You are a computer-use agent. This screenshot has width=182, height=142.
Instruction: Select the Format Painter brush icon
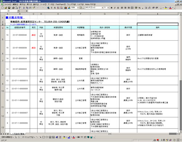[x=34, y=8]
